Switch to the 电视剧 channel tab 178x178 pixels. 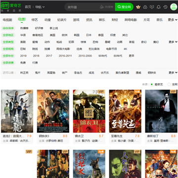pos(7,20)
